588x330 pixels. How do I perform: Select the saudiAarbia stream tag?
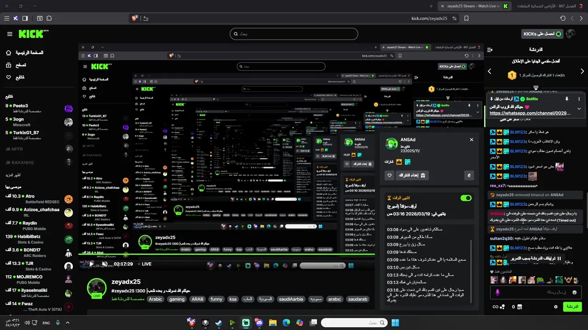click(x=291, y=299)
